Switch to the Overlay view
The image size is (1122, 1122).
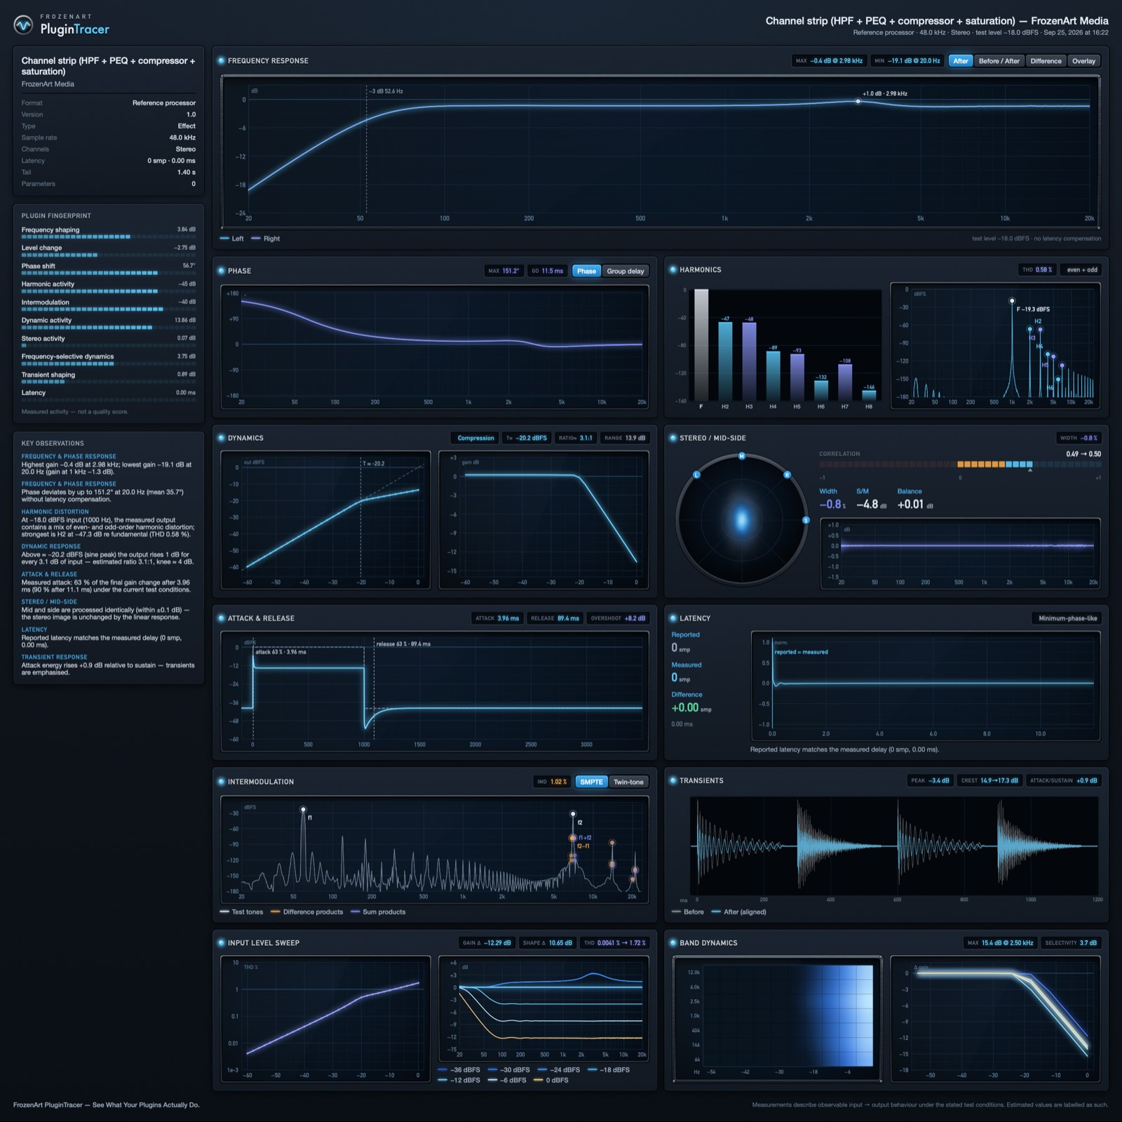tap(1083, 61)
